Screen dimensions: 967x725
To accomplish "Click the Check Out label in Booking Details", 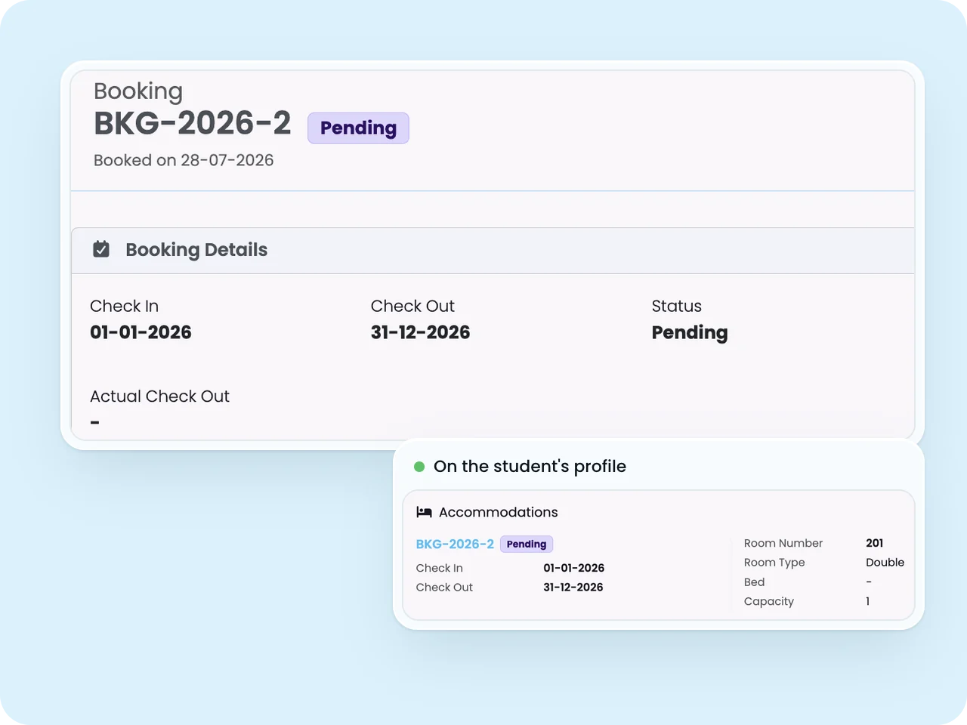I will (x=412, y=306).
